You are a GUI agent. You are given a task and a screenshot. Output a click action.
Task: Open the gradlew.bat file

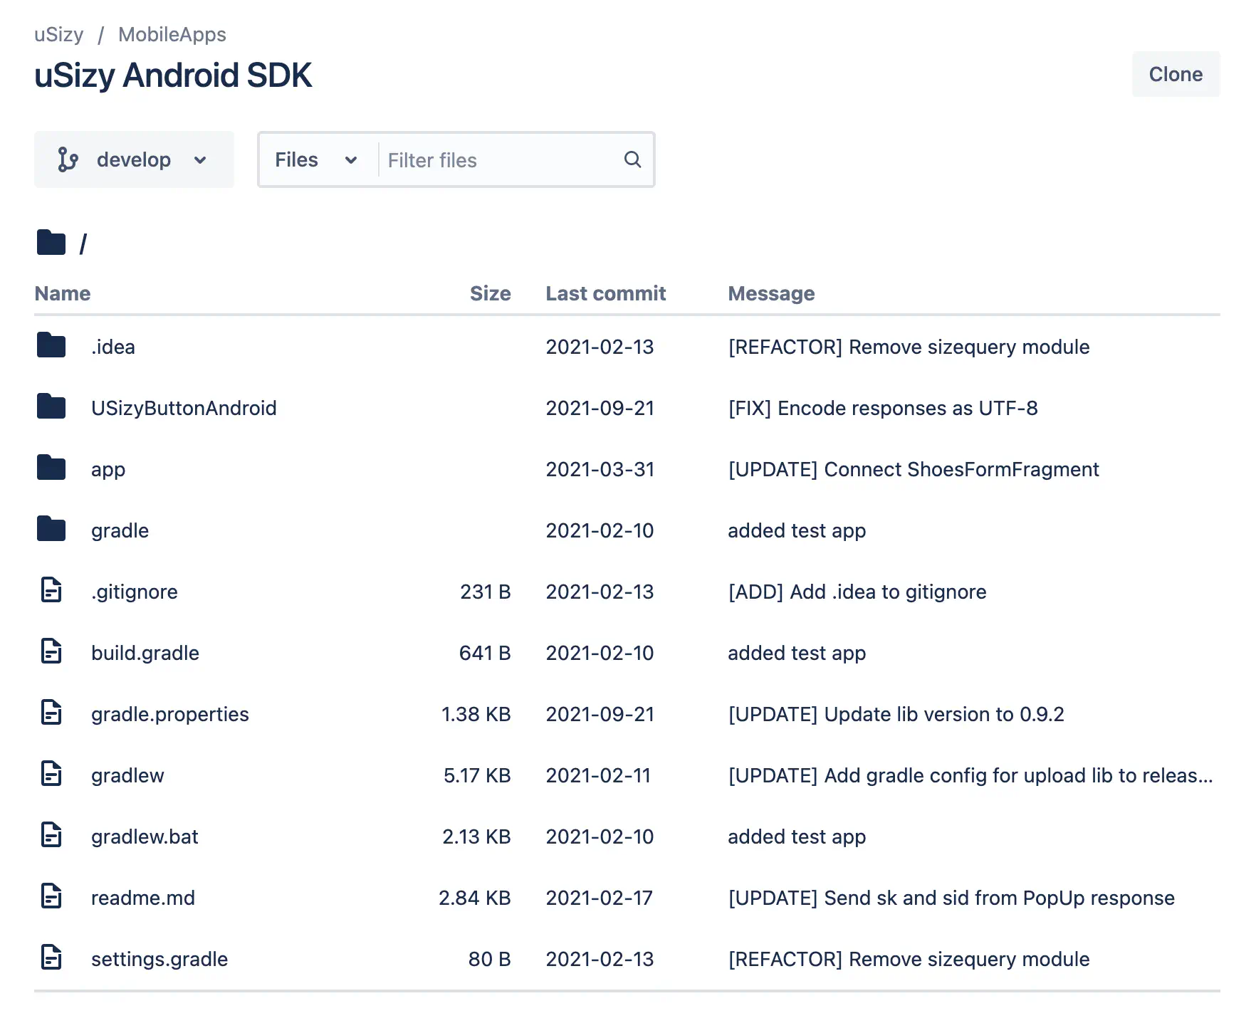[x=145, y=836]
